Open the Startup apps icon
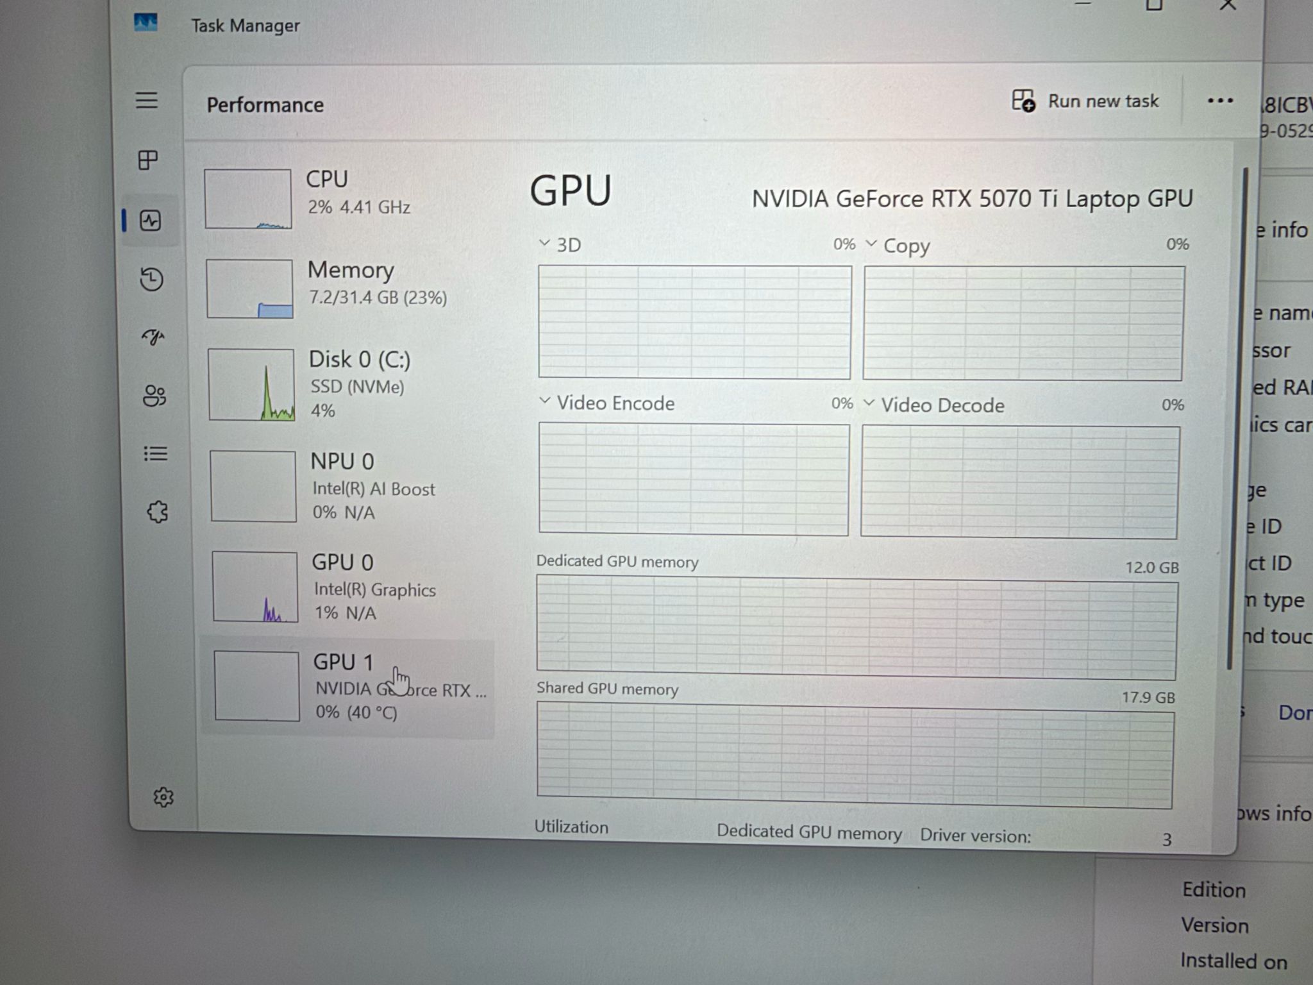1313x985 pixels. (153, 337)
